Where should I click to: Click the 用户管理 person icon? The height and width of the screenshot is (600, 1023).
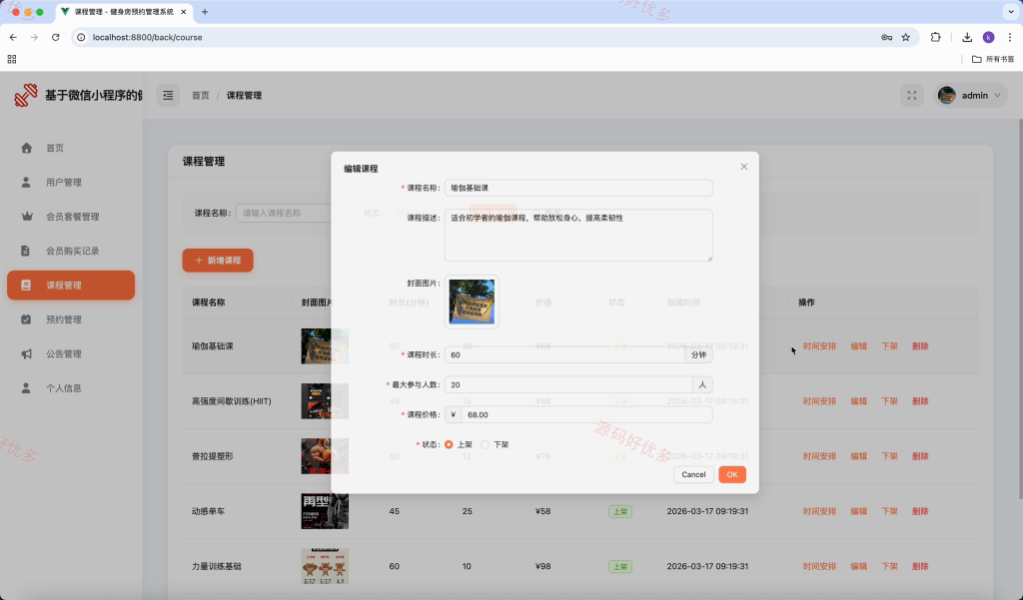click(26, 182)
